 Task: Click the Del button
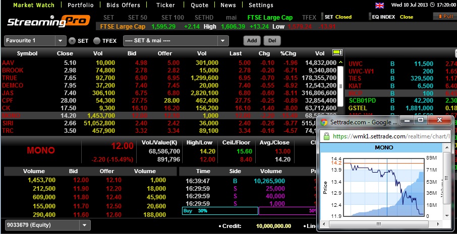tap(272, 41)
